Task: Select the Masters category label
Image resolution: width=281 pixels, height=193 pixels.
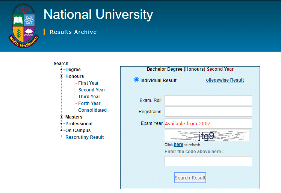Action: pyautogui.click(x=74, y=117)
